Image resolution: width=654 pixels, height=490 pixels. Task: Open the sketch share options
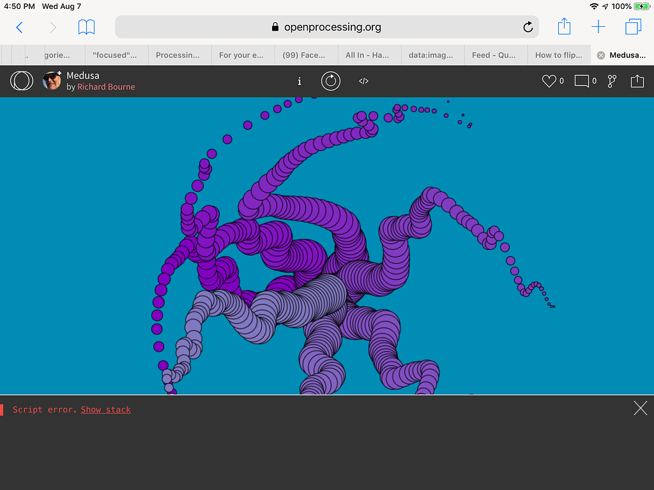[636, 81]
